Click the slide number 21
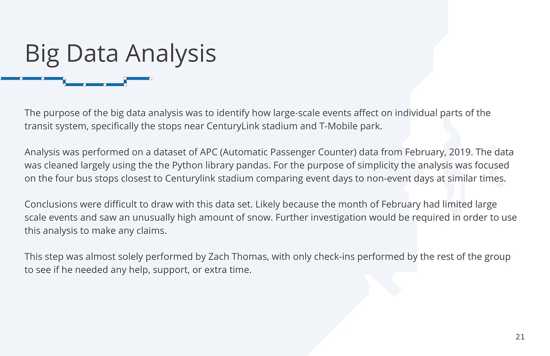Viewport: 550px width, 356px height. pos(520,337)
